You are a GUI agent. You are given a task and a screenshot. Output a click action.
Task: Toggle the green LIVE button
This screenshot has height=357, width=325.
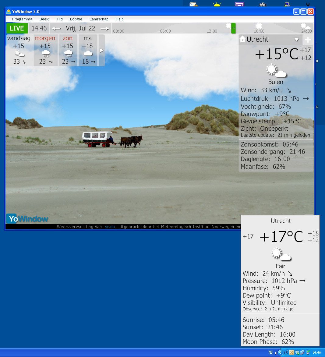coord(17,28)
